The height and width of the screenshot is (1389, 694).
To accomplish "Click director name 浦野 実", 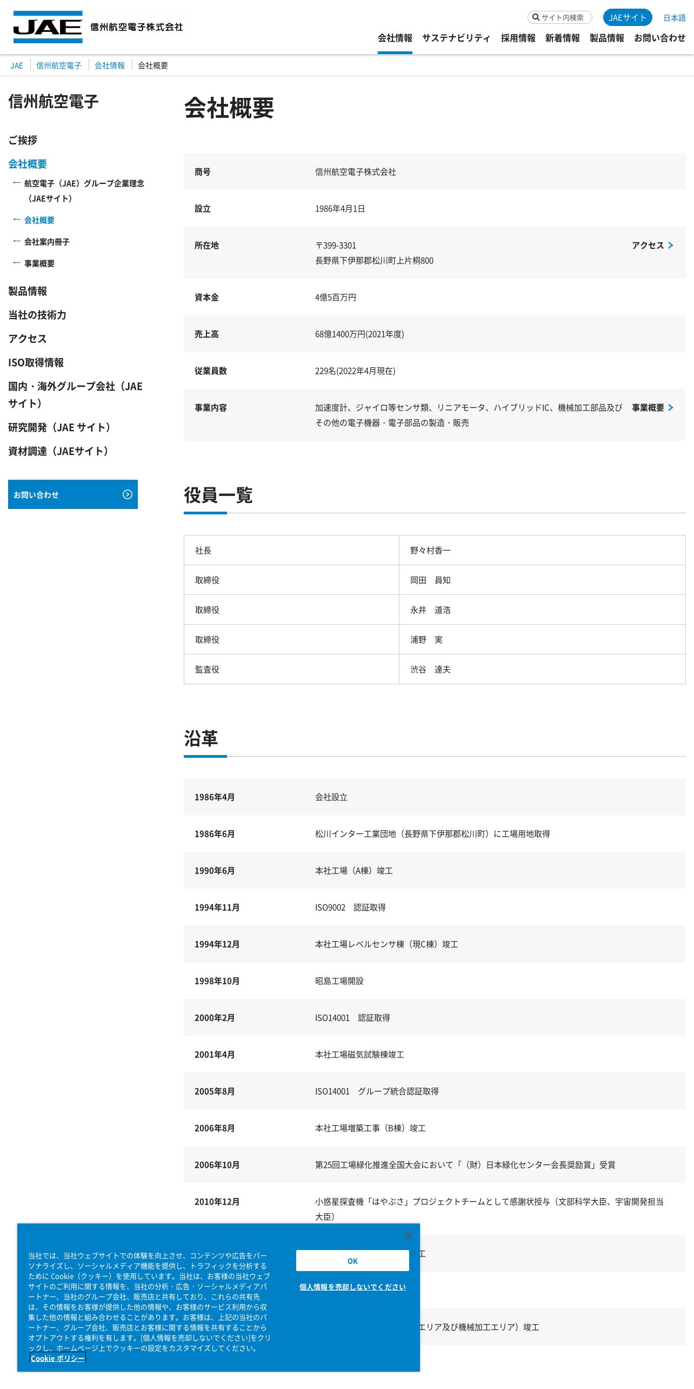I will point(426,640).
